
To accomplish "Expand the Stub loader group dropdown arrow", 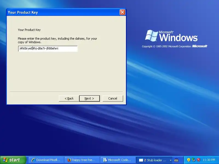I will pos(171,160).
